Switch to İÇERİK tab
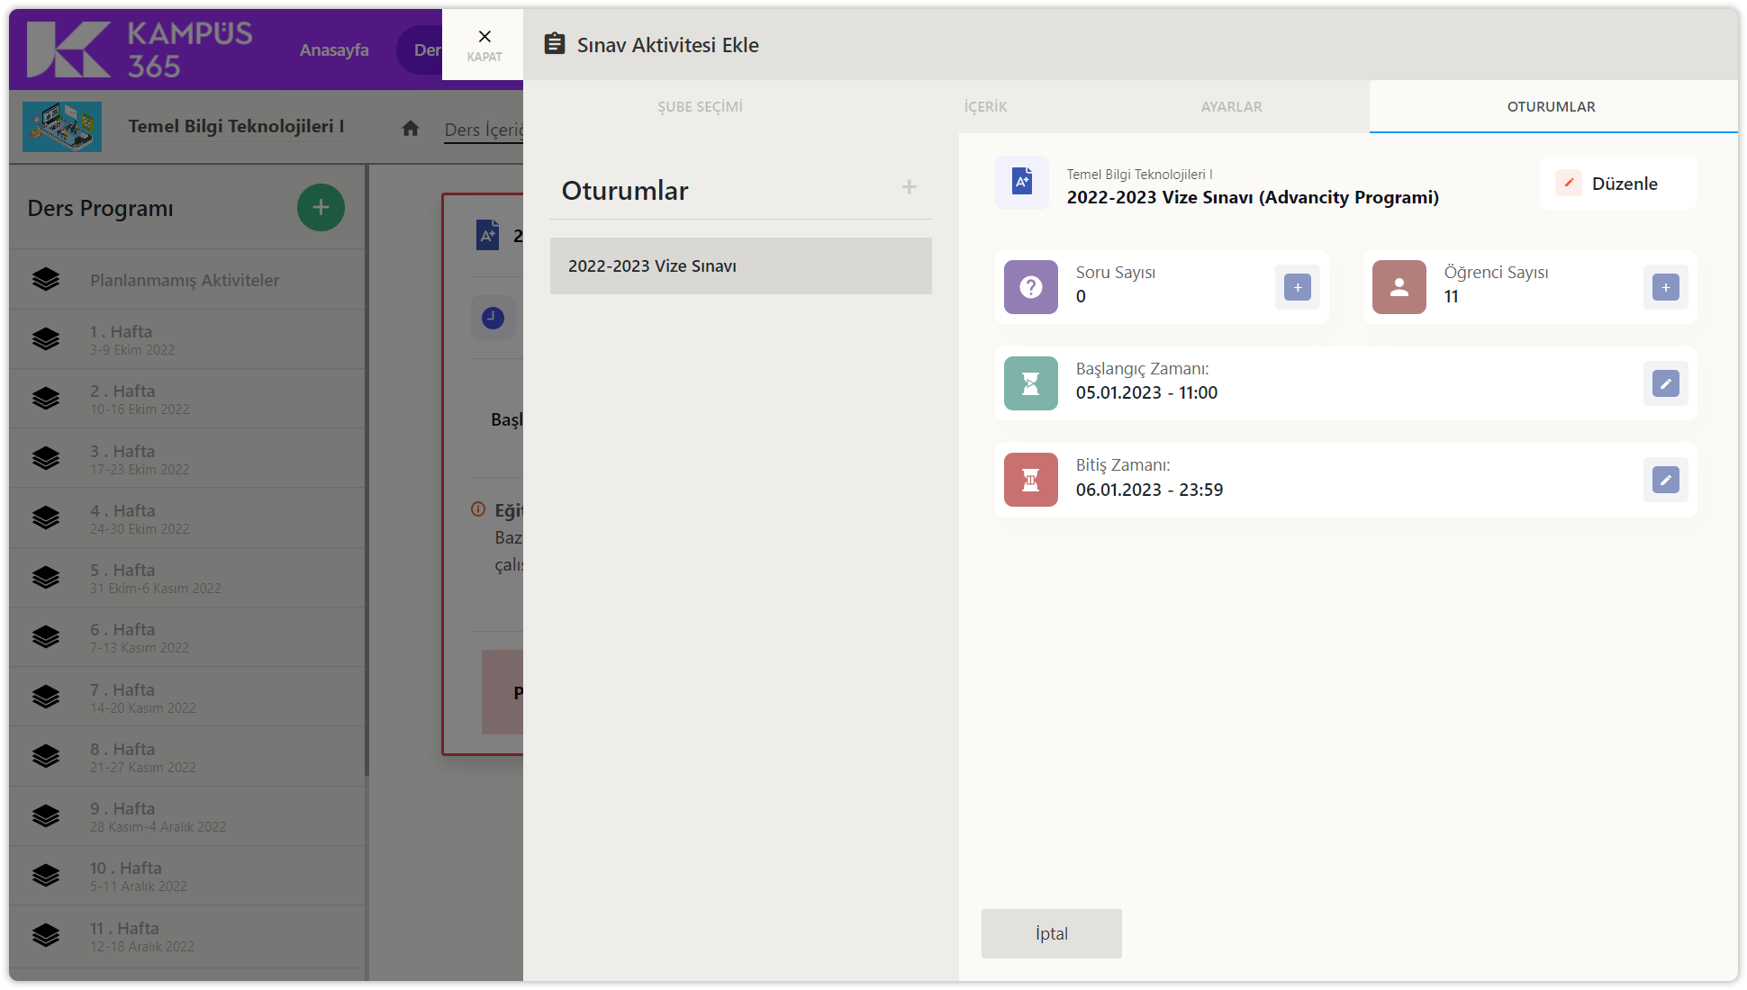The height and width of the screenshot is (990, 1747). (x=985, y=107)
